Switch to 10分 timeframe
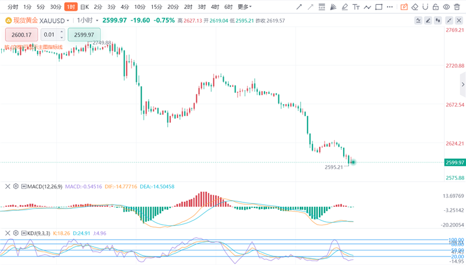The image size is (466, 266). coord(140,7)
